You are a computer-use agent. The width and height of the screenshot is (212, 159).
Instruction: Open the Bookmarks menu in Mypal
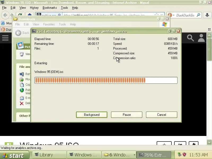tap(50, 8)
